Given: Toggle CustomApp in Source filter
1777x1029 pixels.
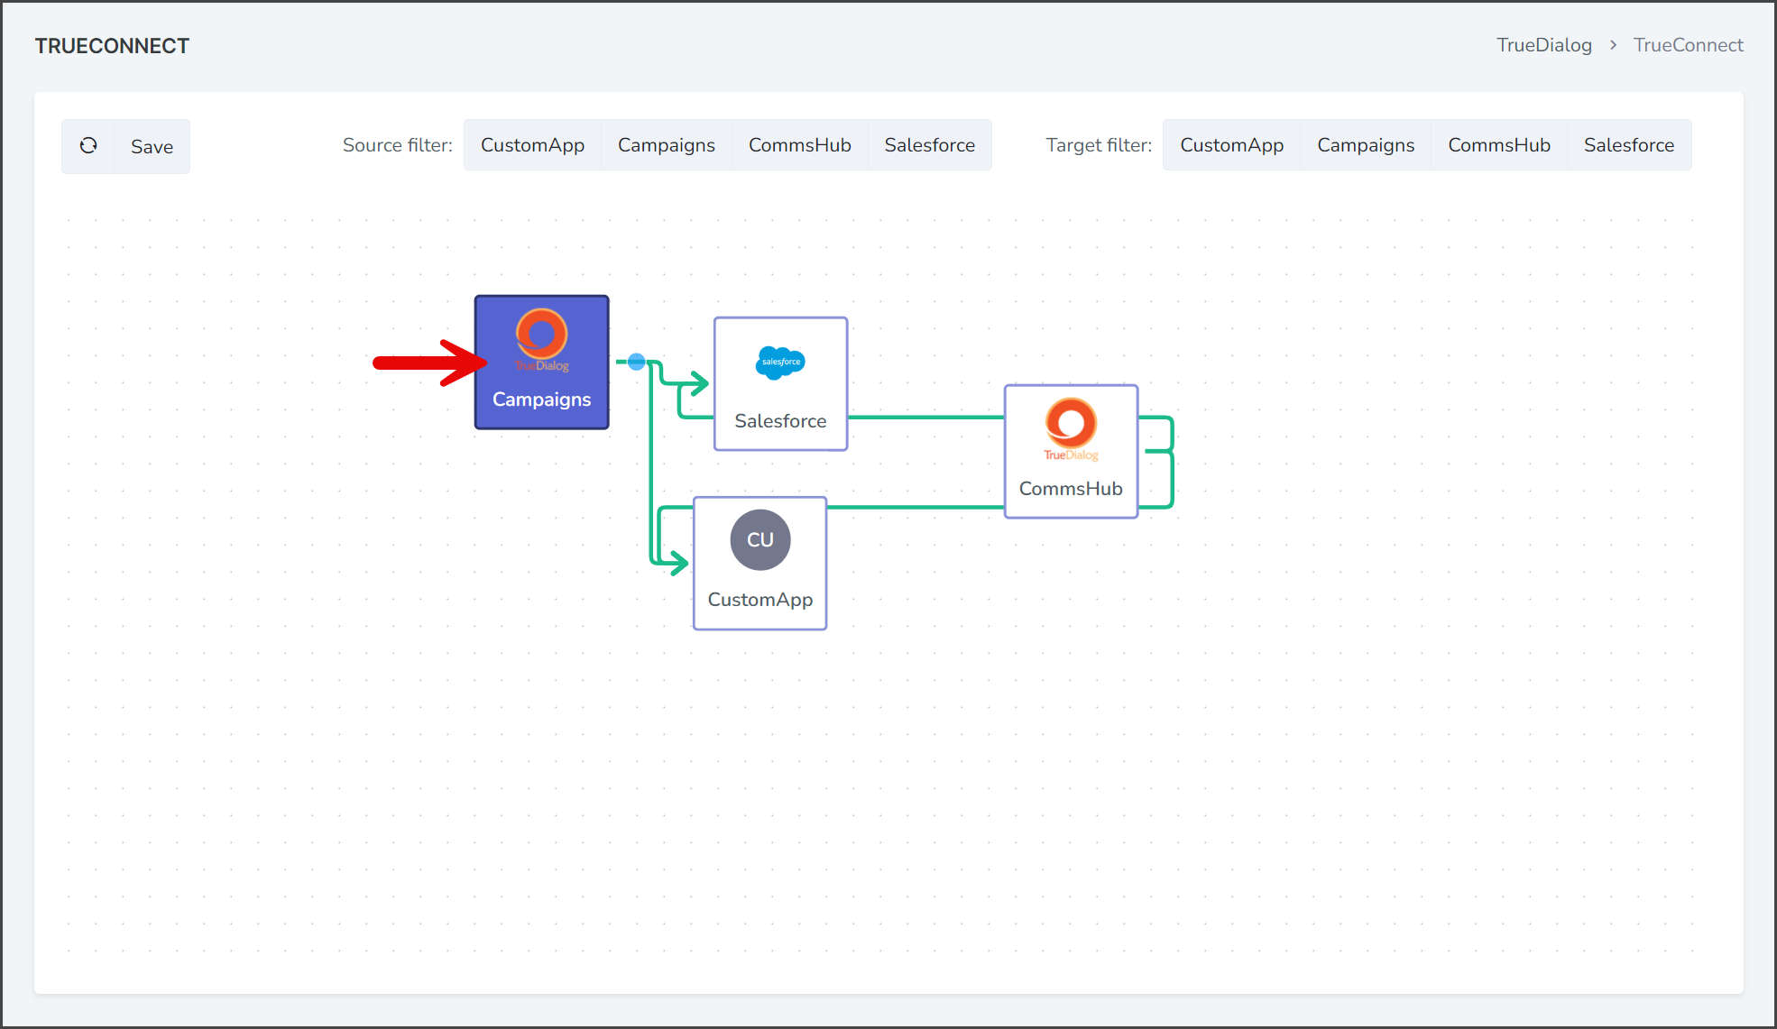Looking at the screenshot, I should pyautogui.click(x=532, y=145).
